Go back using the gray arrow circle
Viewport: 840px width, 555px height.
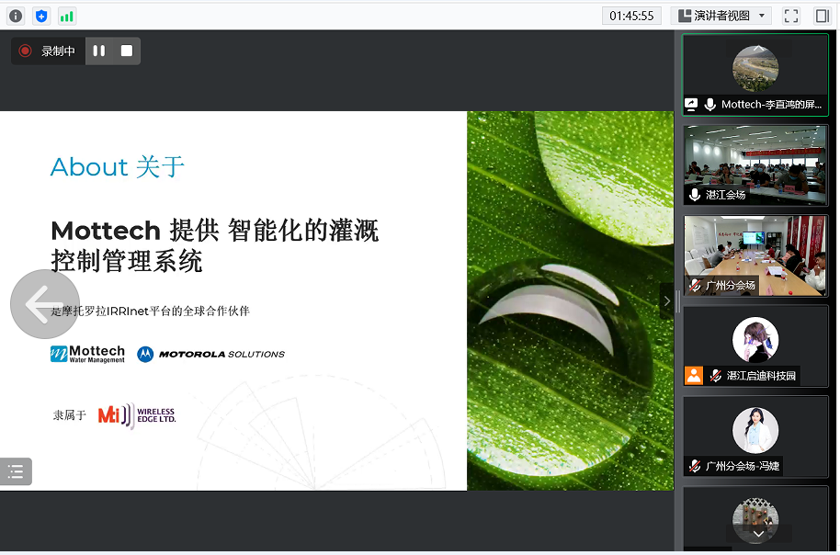coord(45,304)
